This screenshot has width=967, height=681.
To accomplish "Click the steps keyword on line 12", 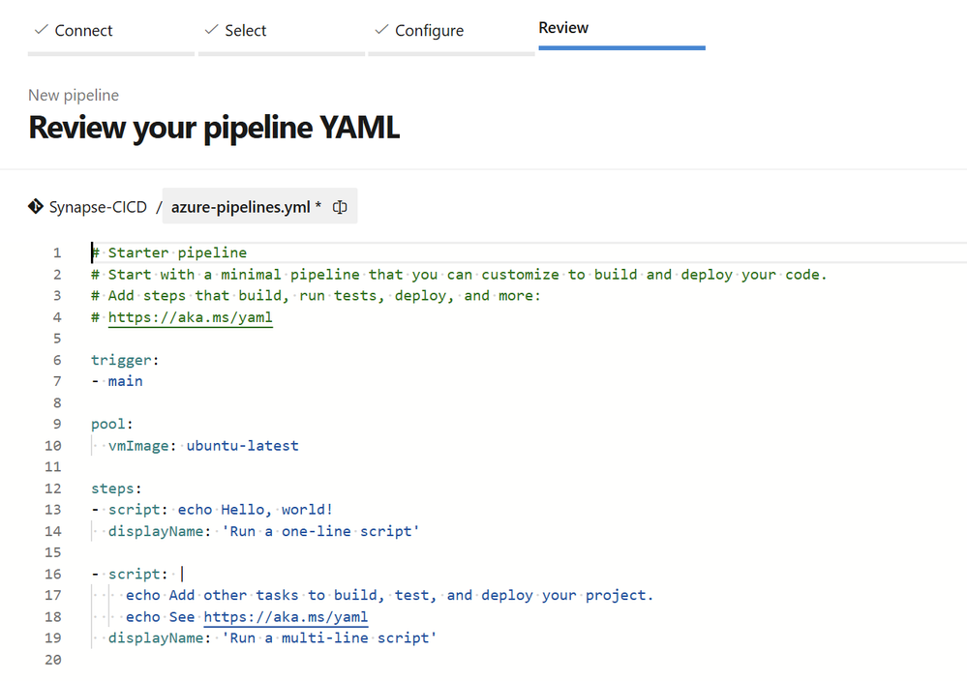I will tap(112, 489).
